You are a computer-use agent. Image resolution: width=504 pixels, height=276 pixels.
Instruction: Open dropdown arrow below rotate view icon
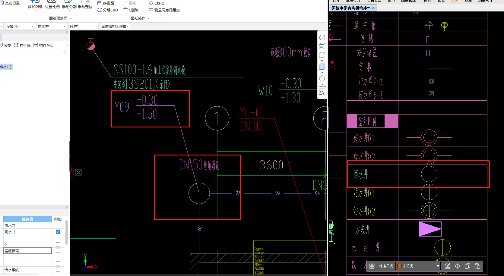click(x=322, y=84)
